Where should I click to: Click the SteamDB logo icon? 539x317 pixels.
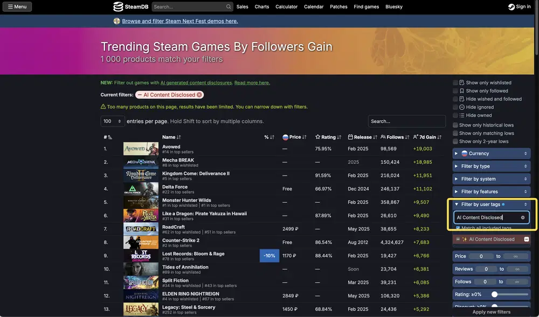point(118,6)
